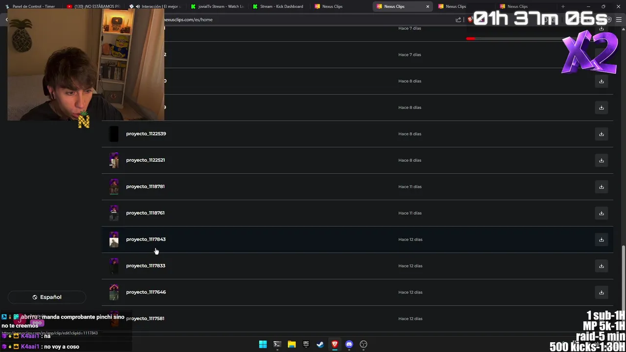Open Discord from the taskbar

(349, 344)
